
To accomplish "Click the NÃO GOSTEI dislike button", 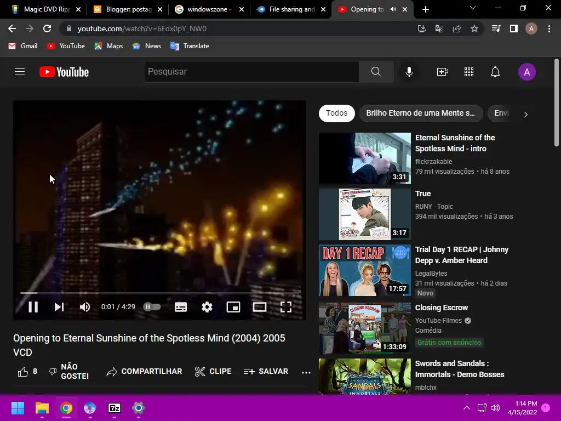I will (68, 371).
